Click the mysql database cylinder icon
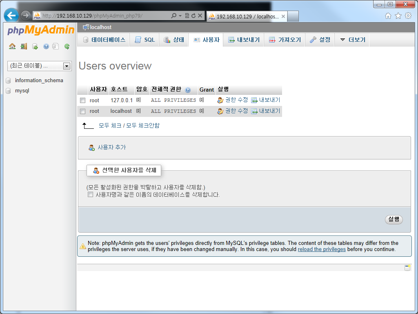The height and width of the screenshot is (314, 418). (8, 91)
